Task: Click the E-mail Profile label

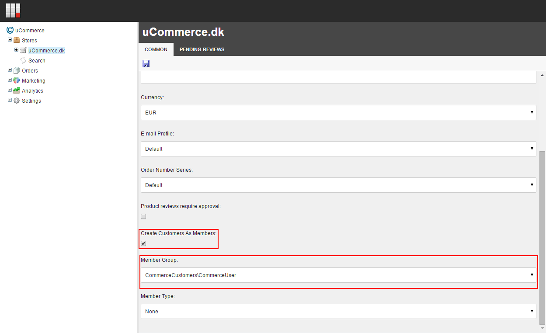Action: click(x=157, y=134)
